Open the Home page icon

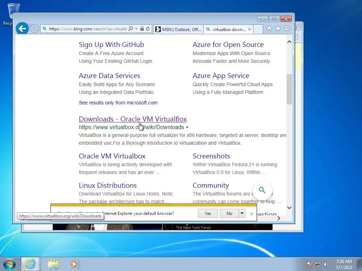[x=269, y=29]
